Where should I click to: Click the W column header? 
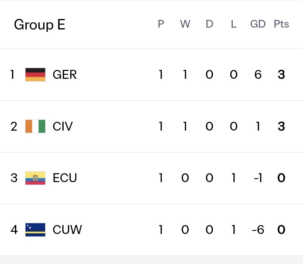pyautogui.click(x=185, y=24)
